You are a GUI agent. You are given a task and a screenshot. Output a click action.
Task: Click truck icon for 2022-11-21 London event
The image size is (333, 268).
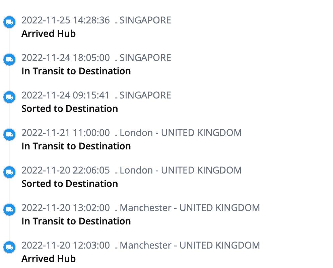[x=9, y=134]
